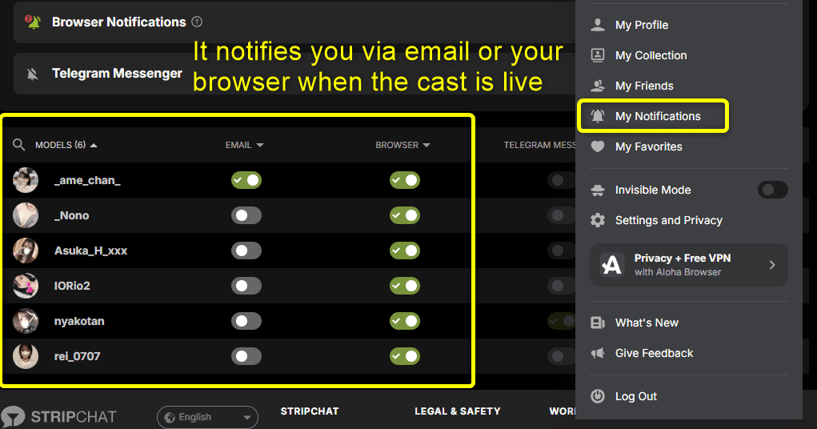Image resolution: width=817 pixels, height=429 pixels.
Task: Open model rei_0707 name link
Action: [x=77, y=356]
